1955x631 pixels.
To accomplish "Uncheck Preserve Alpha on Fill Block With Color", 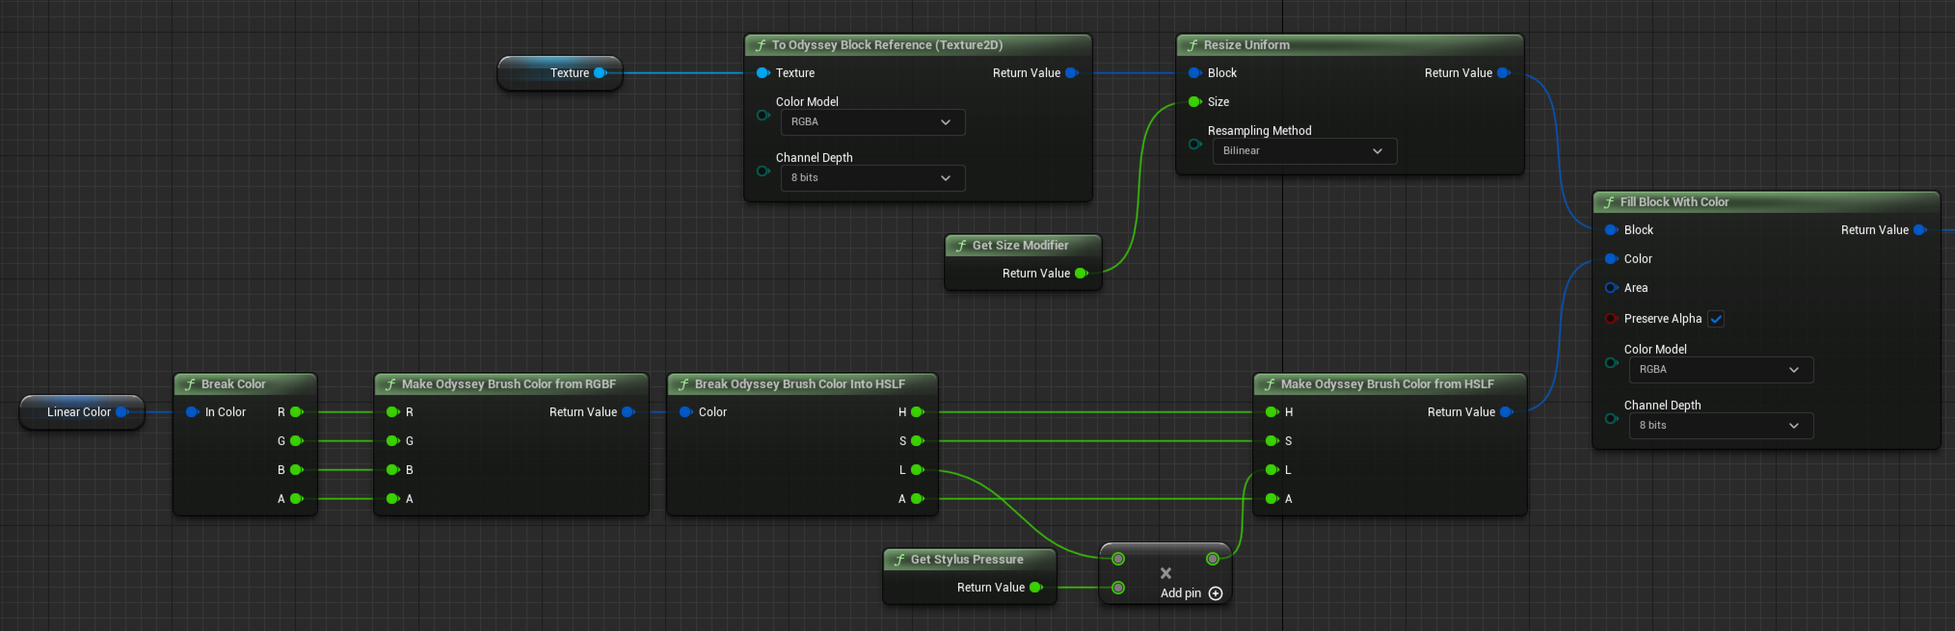I will click(1717, 318).
